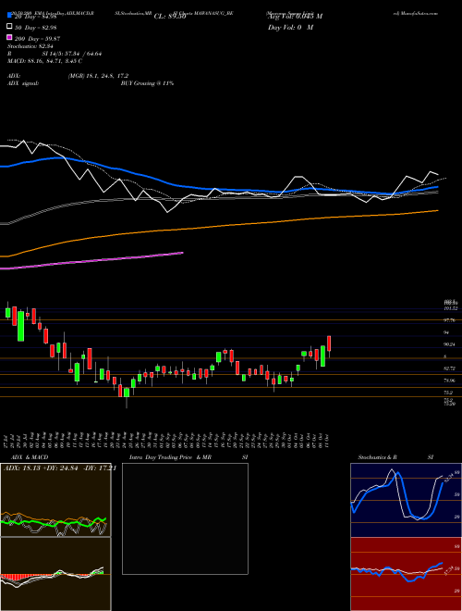Select the MACD values line
Viewport: 462px width, 611px height.
click(44, 61)
